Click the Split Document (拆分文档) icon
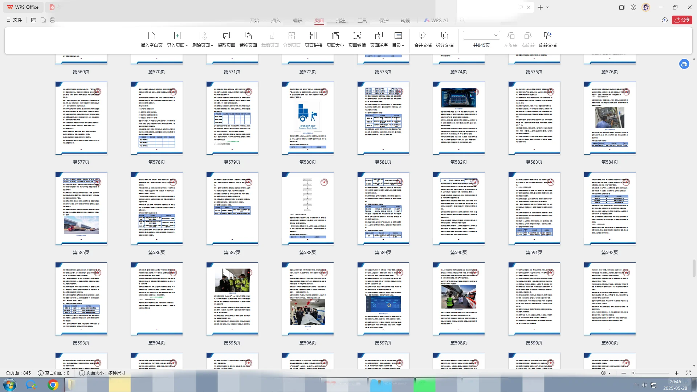Screen dimensions: 697x392 (444, 36)
